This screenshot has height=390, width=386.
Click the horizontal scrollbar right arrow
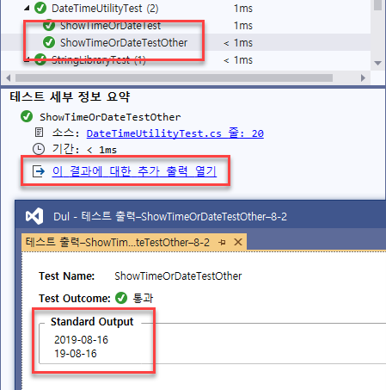click(363, 77)
